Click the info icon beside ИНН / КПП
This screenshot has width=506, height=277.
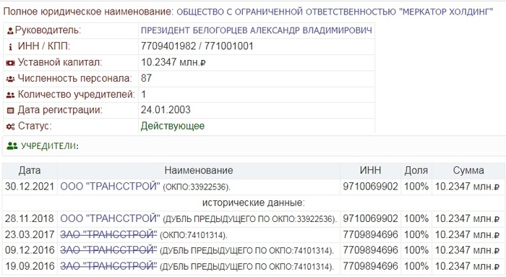pos(10,47)
